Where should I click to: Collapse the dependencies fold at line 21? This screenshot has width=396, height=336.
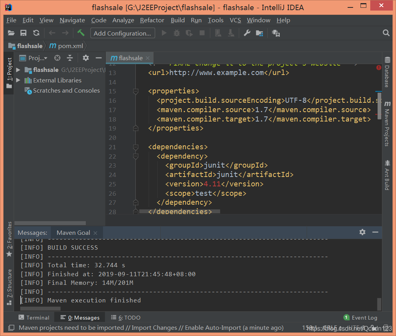coord(136,147)
